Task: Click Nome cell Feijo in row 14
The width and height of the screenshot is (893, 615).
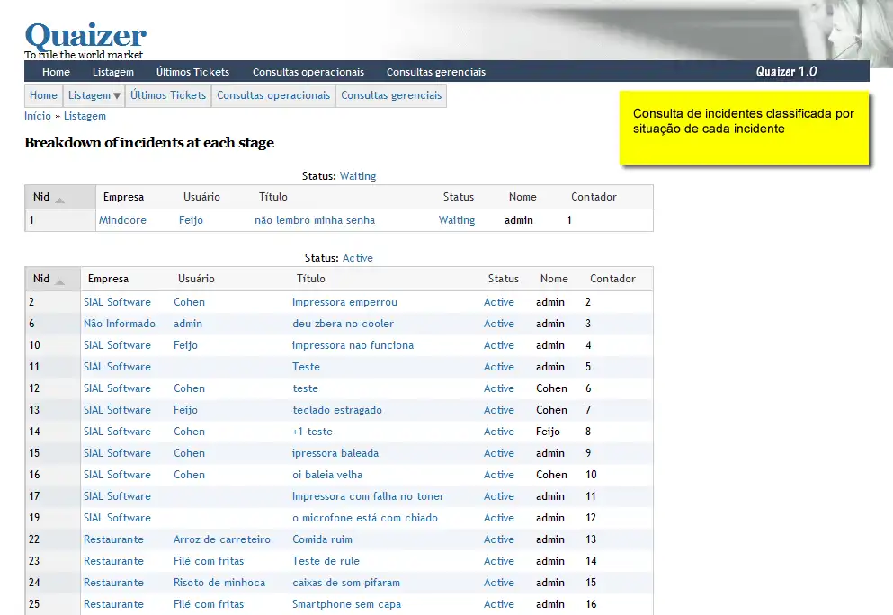Action: pos(548,432)
